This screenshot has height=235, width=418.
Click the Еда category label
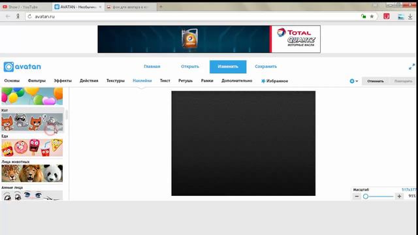point(5,136)
